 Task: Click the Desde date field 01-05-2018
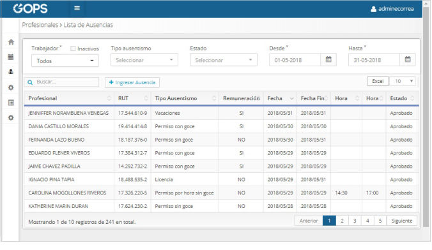[x=295, y=60]
